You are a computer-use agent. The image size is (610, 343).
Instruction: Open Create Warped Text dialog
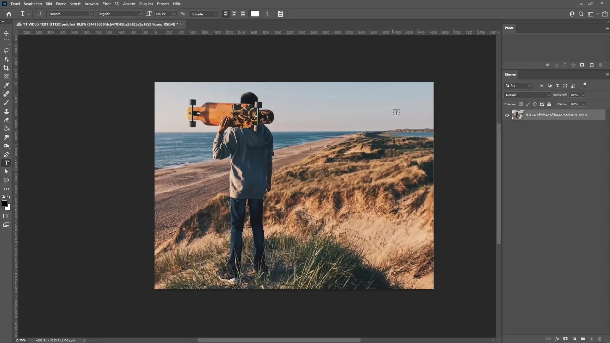pos(268,14)
